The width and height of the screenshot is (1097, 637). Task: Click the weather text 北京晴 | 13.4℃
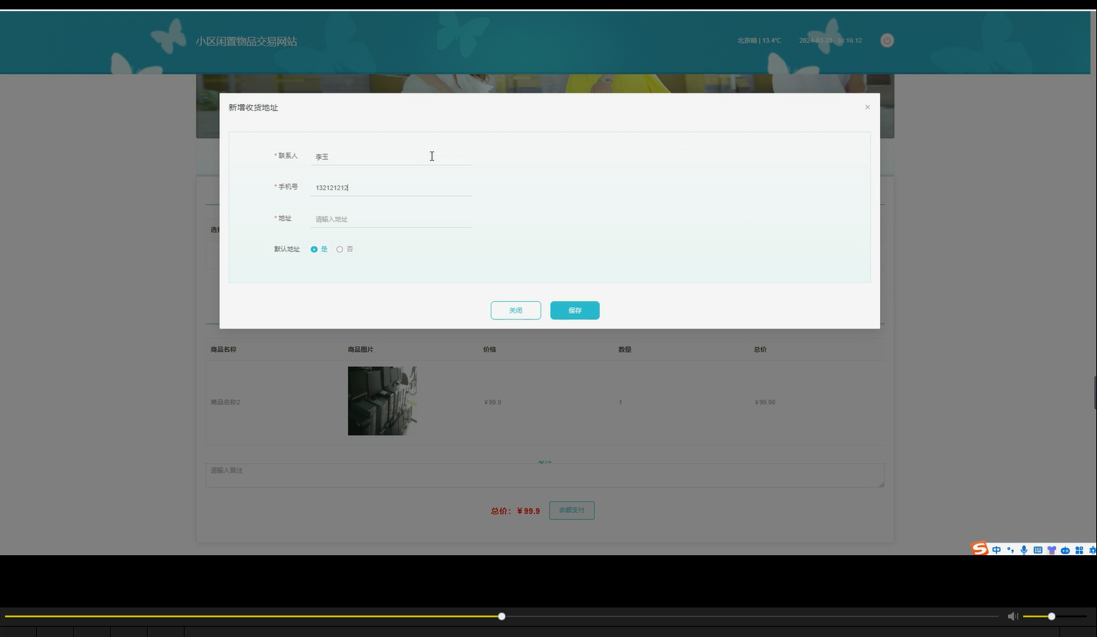[759, 41]
